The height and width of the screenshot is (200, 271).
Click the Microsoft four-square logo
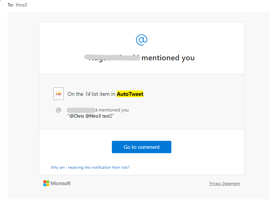46,183
